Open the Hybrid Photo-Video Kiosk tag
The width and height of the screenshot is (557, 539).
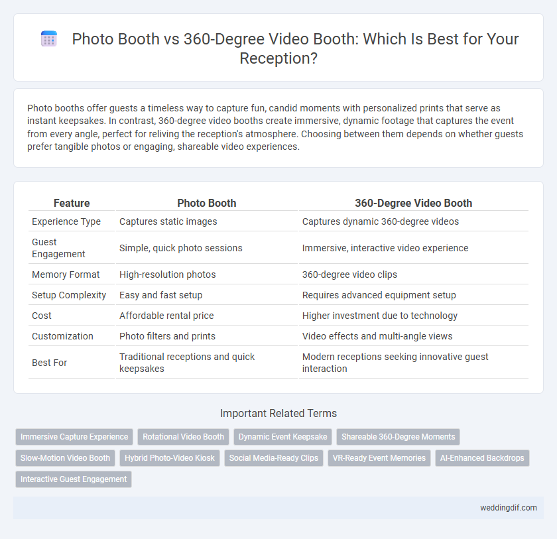point(170,458)
